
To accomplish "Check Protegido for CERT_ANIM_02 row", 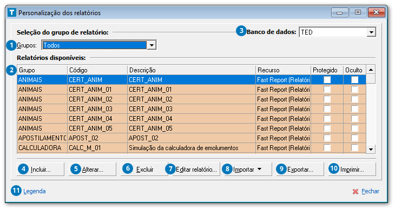I will point(327,99).
